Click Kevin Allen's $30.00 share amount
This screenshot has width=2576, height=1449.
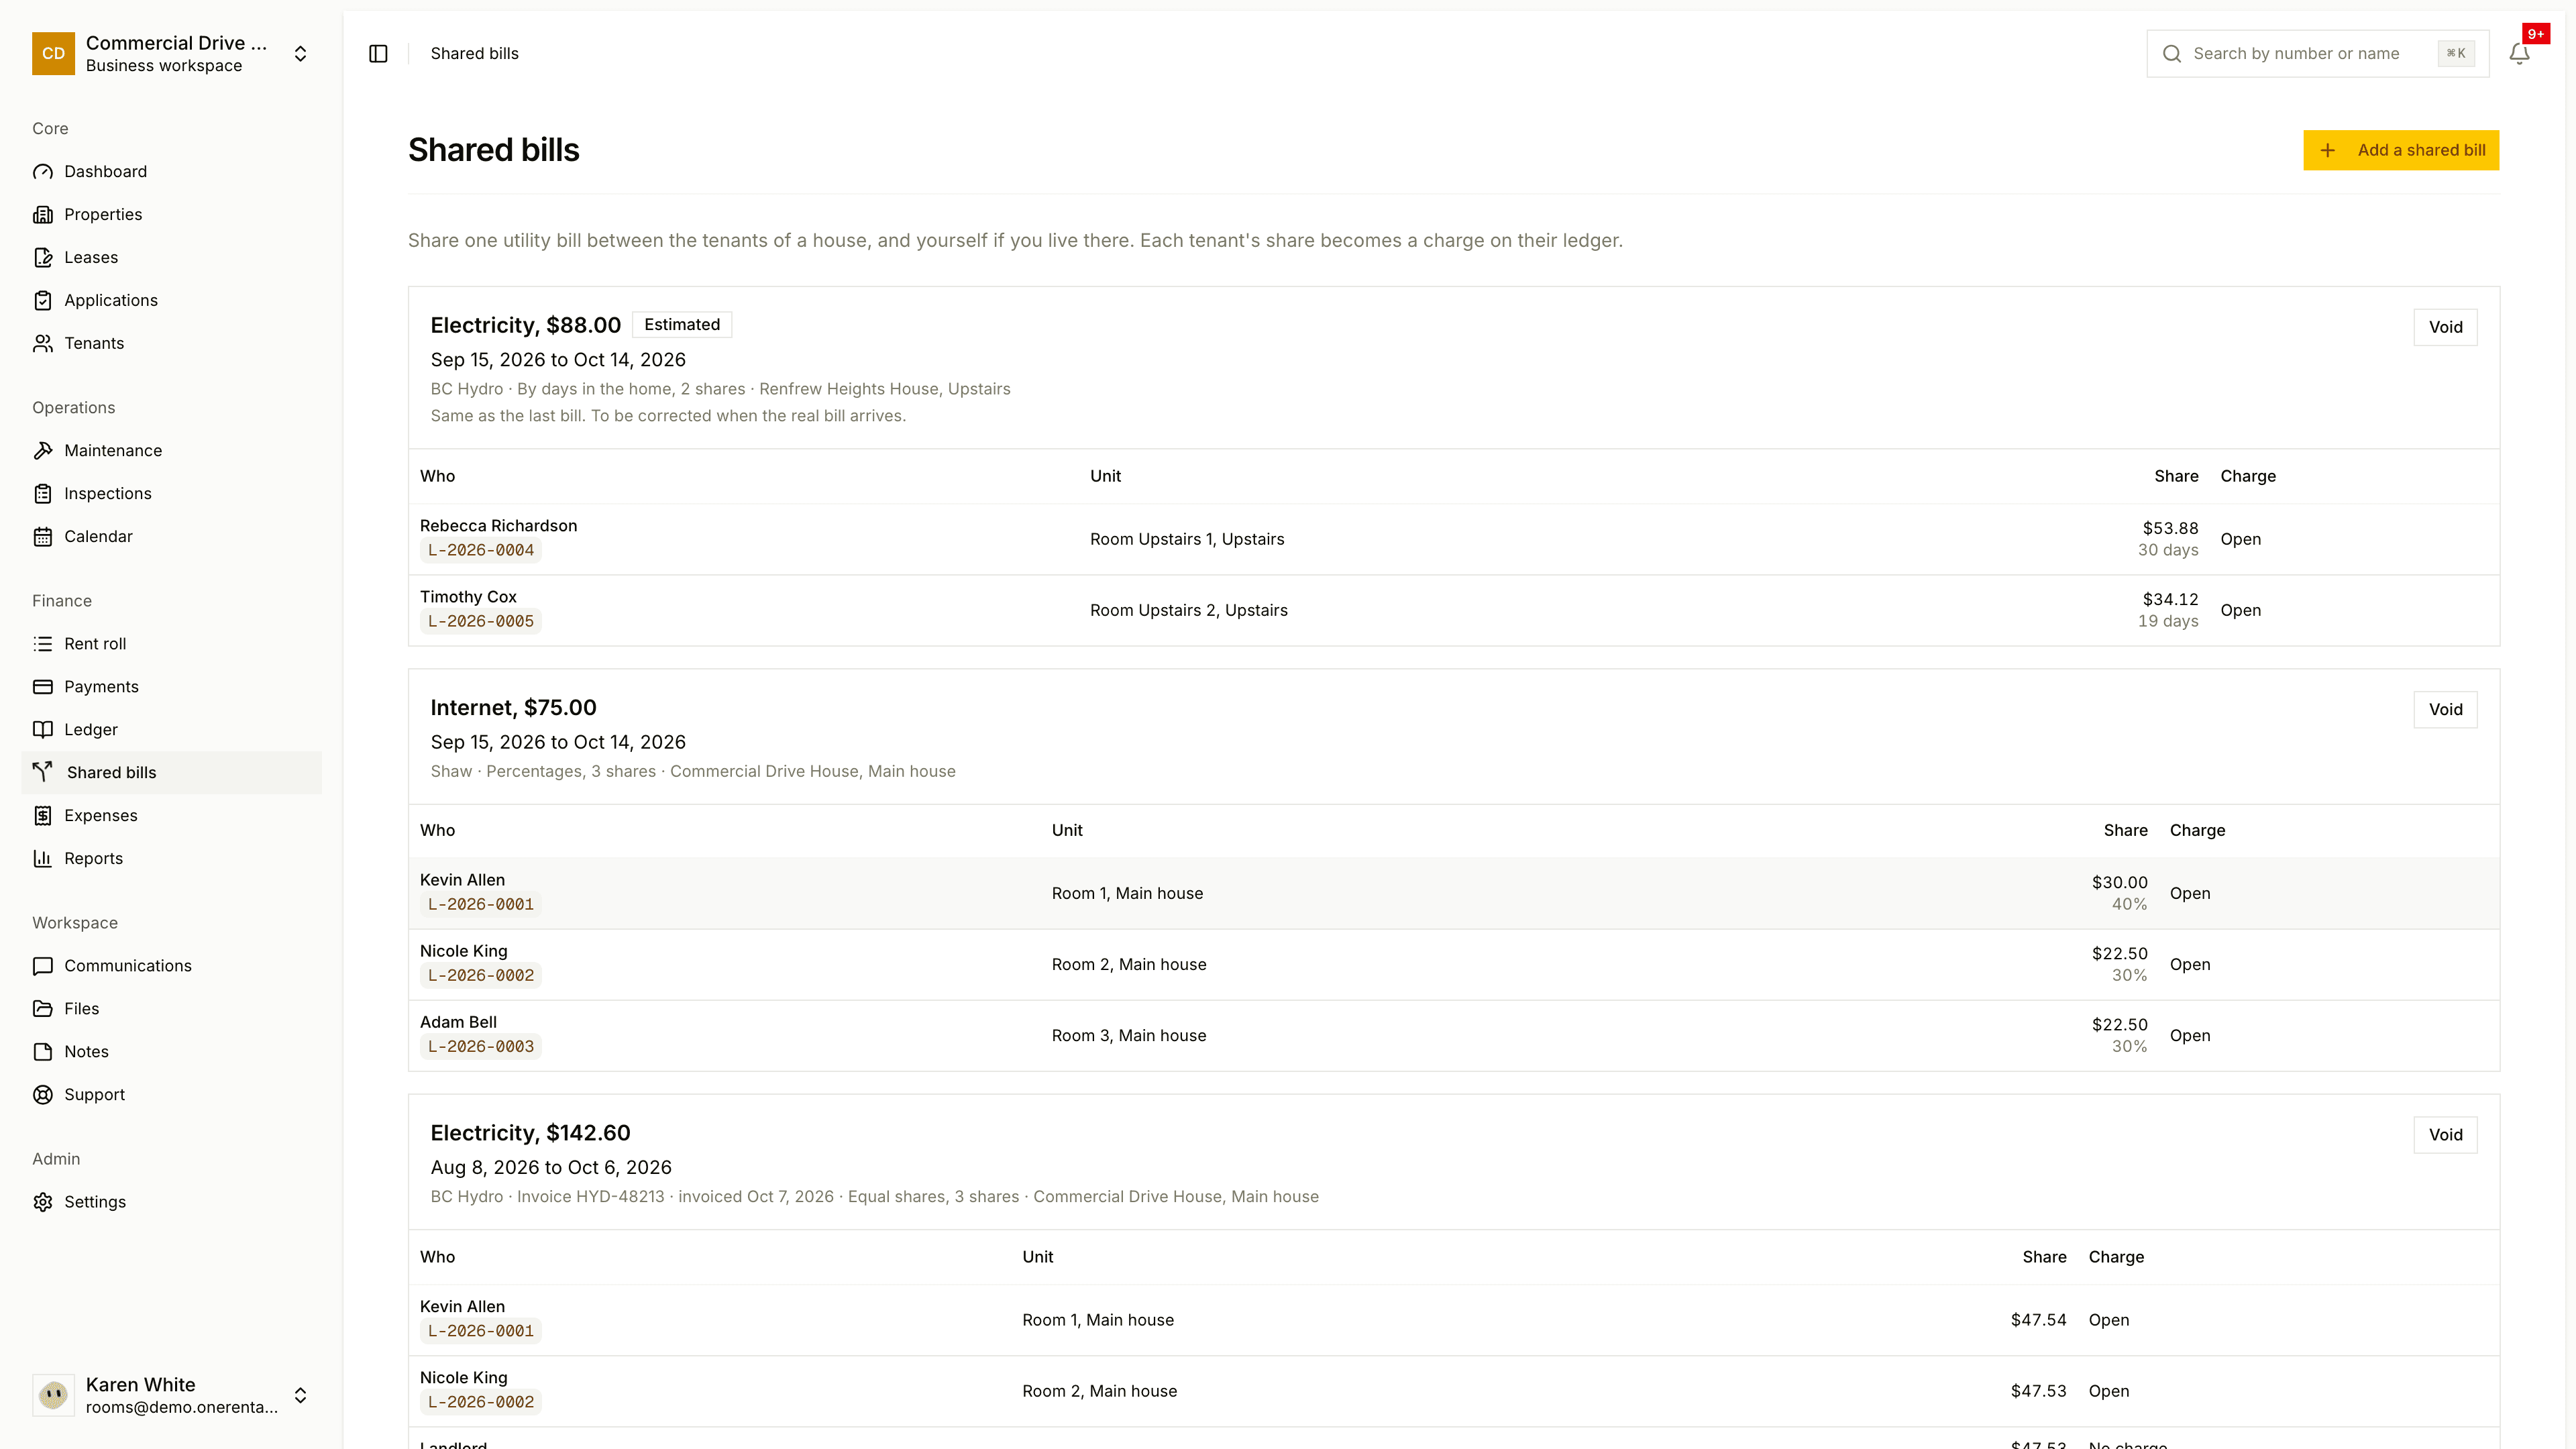[x=2119, y=882]
